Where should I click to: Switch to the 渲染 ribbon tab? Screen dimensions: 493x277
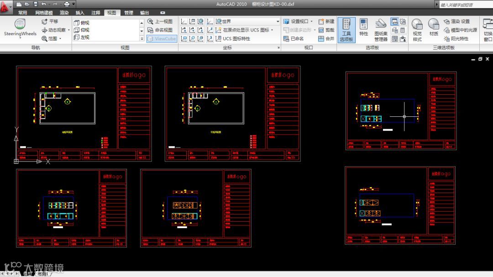pyautogui.click(x=64, y=13)
